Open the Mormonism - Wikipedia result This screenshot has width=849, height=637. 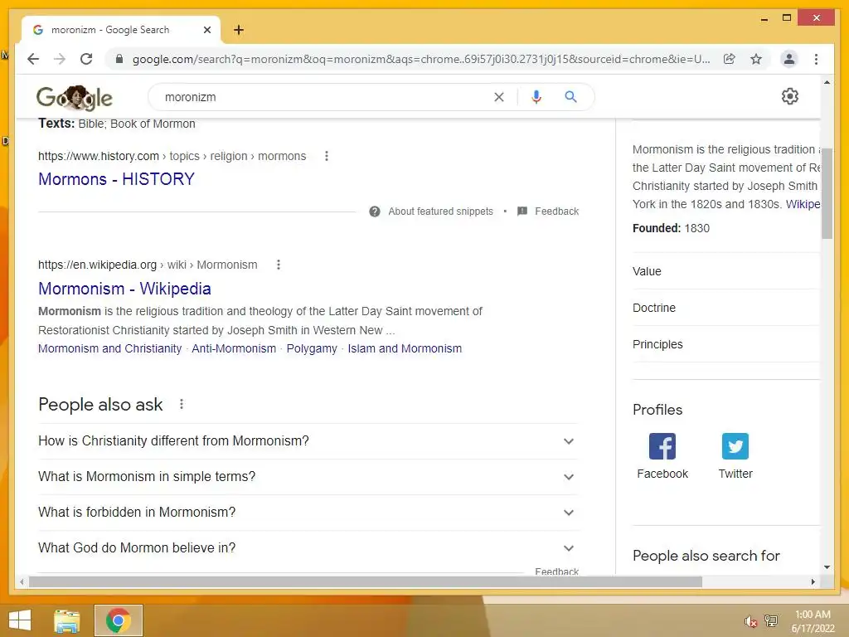click(124, 289)
